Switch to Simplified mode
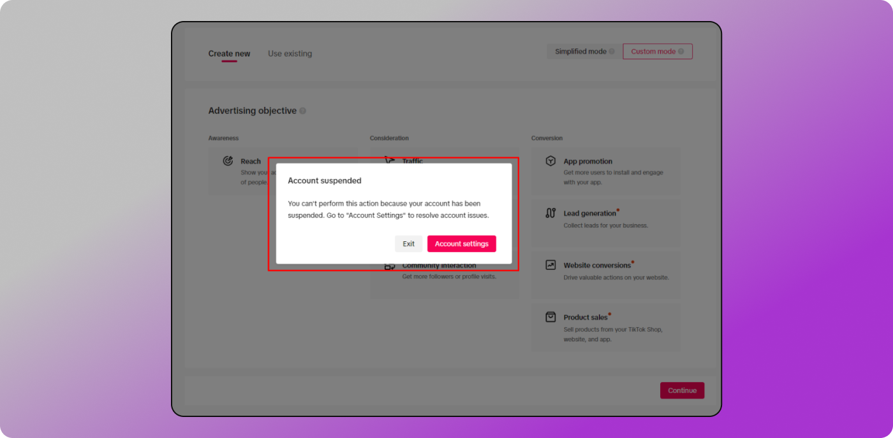893x438 pixels. pyautogui.click(x=580, y=52)
